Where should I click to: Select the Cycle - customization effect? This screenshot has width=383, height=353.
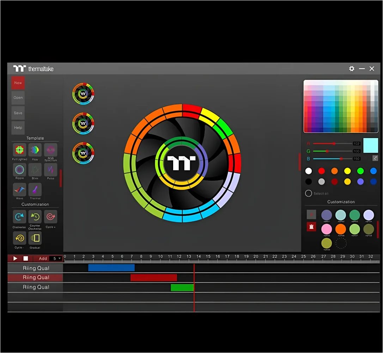click(19, 238)
